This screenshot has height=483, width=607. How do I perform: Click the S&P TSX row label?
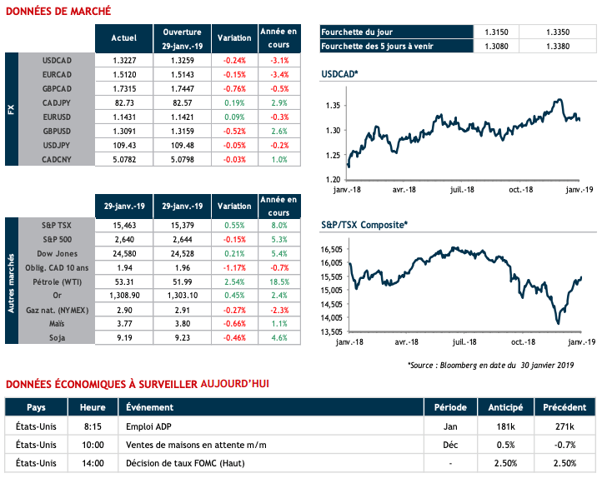click(58, 226)
